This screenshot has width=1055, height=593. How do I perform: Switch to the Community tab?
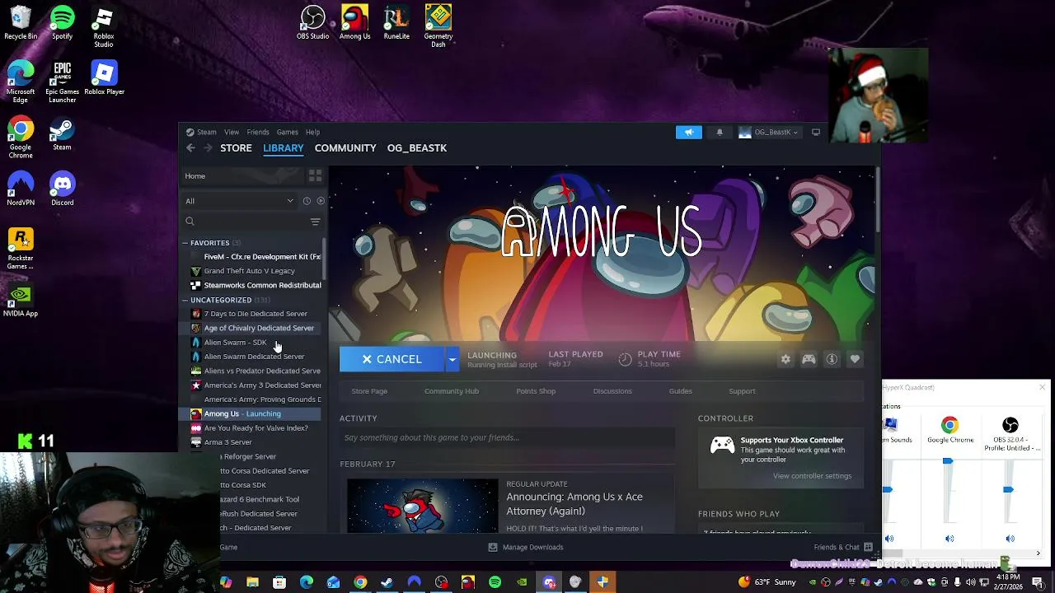click(x=345, y=148)
